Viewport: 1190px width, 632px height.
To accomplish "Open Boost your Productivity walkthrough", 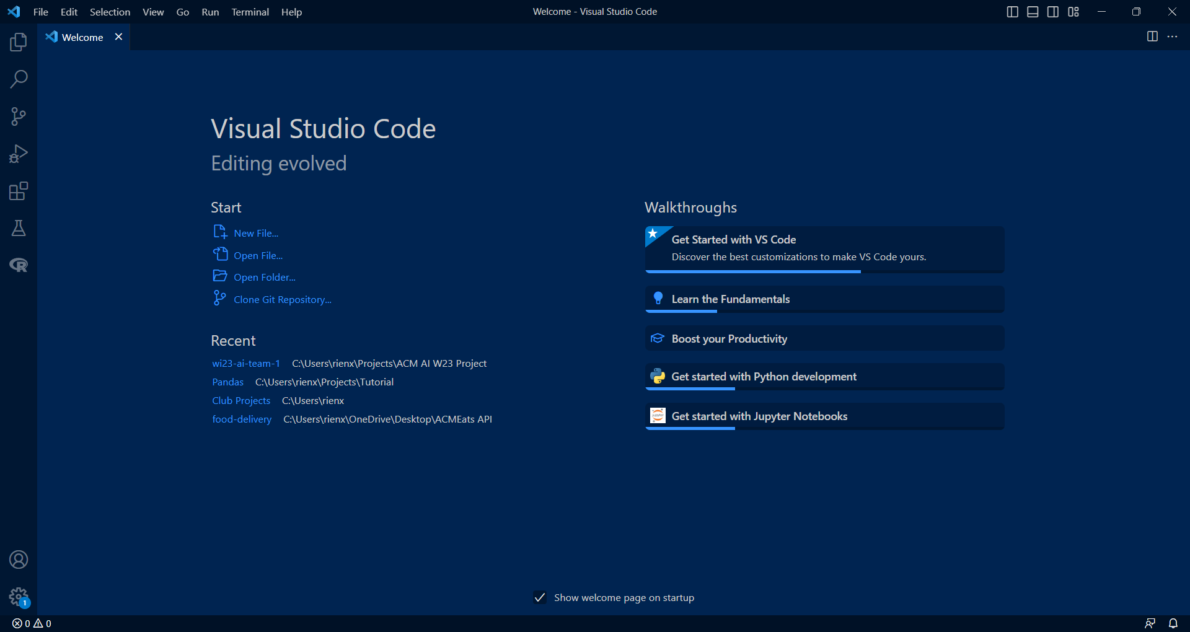I will (x=824, y=339).
